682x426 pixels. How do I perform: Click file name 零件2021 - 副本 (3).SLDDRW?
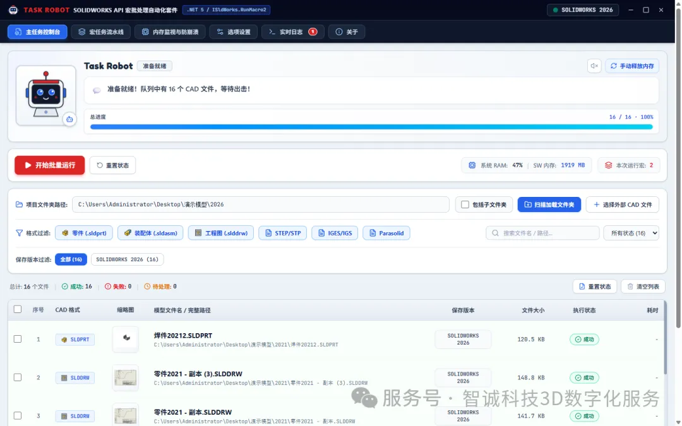tap(198, 374)
